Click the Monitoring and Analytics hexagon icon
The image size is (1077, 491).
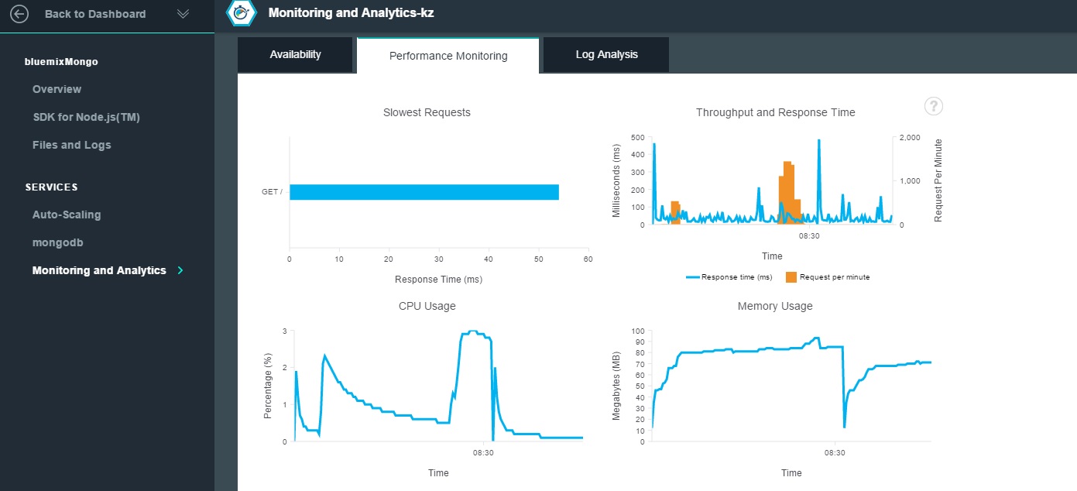pos(241,13)
